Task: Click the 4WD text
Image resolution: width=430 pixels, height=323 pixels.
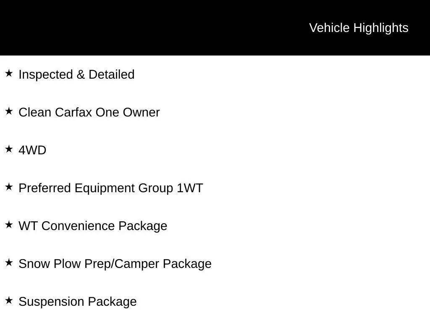Action: pyautogui.click(x=32, y=151)
